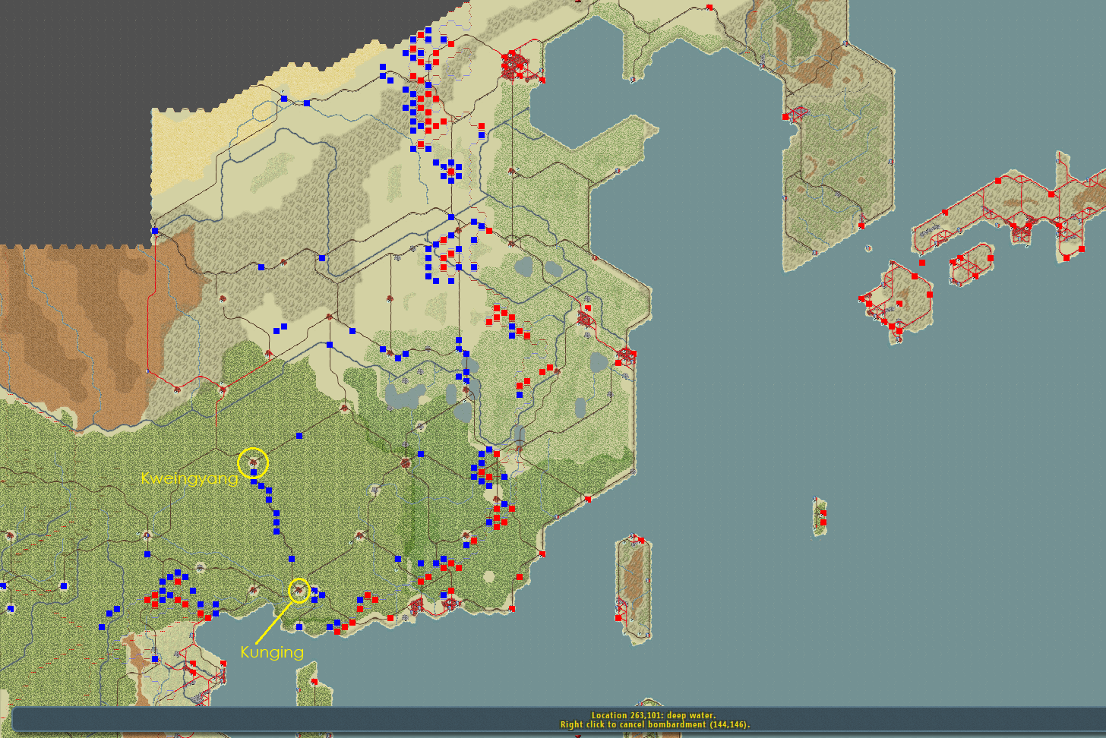Pick blue unit on road just north of Kunging

click(292, 559)
